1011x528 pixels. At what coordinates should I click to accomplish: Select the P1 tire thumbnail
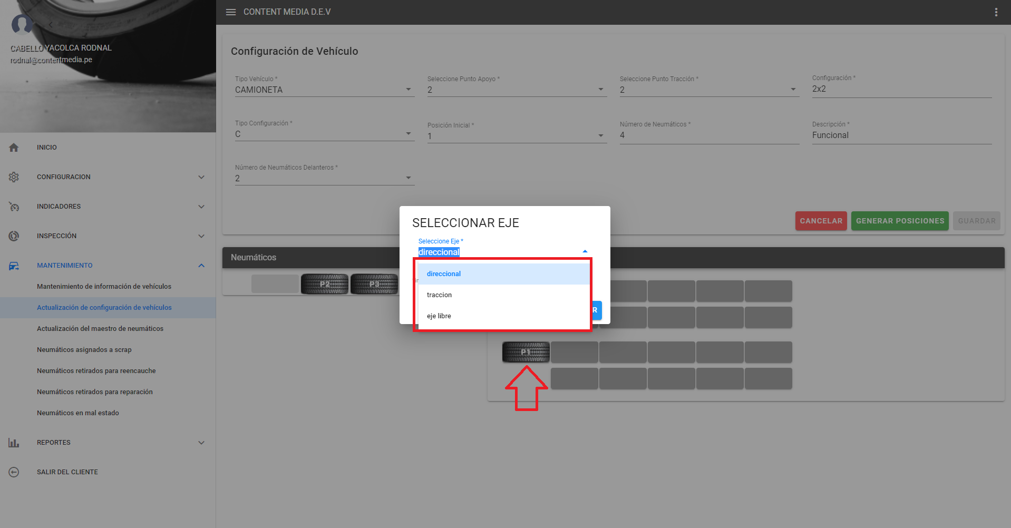point(526,352)
